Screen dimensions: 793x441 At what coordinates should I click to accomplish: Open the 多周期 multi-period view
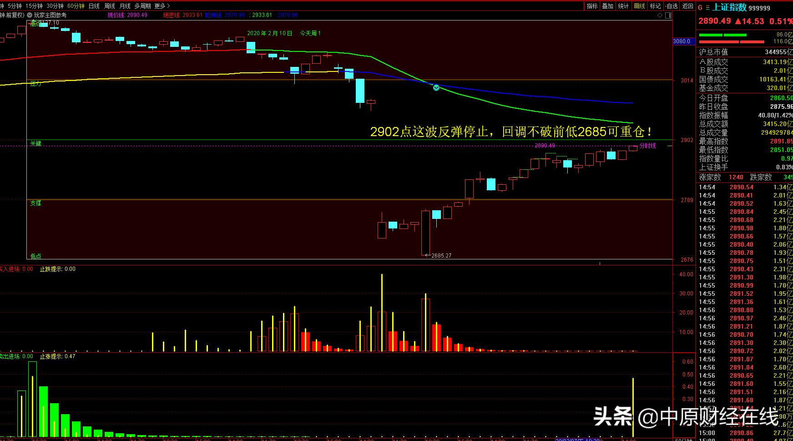tap(142, 6)
